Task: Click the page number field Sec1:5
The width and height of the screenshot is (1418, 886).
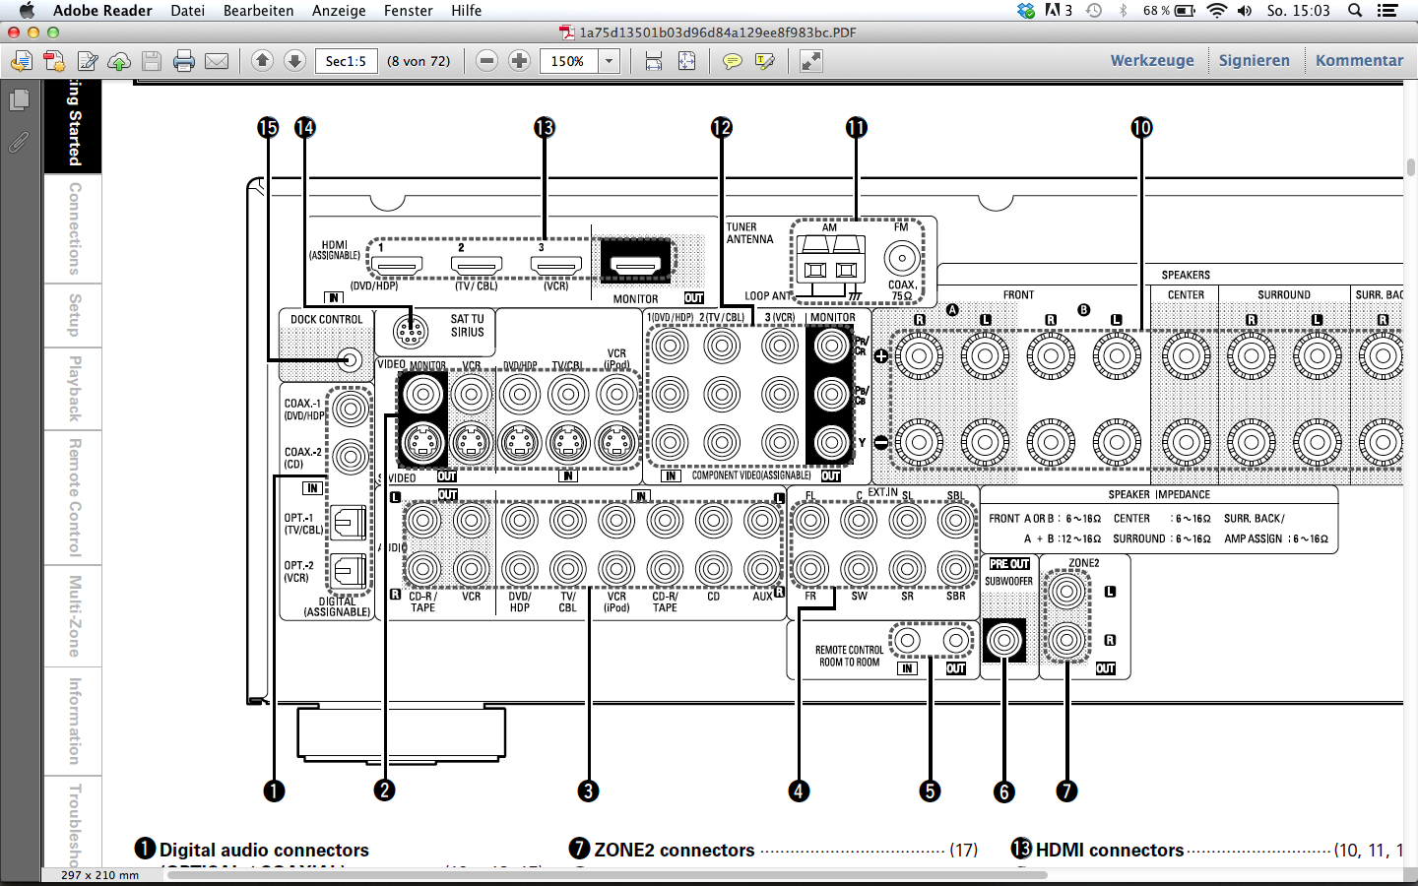Action: 346,61
